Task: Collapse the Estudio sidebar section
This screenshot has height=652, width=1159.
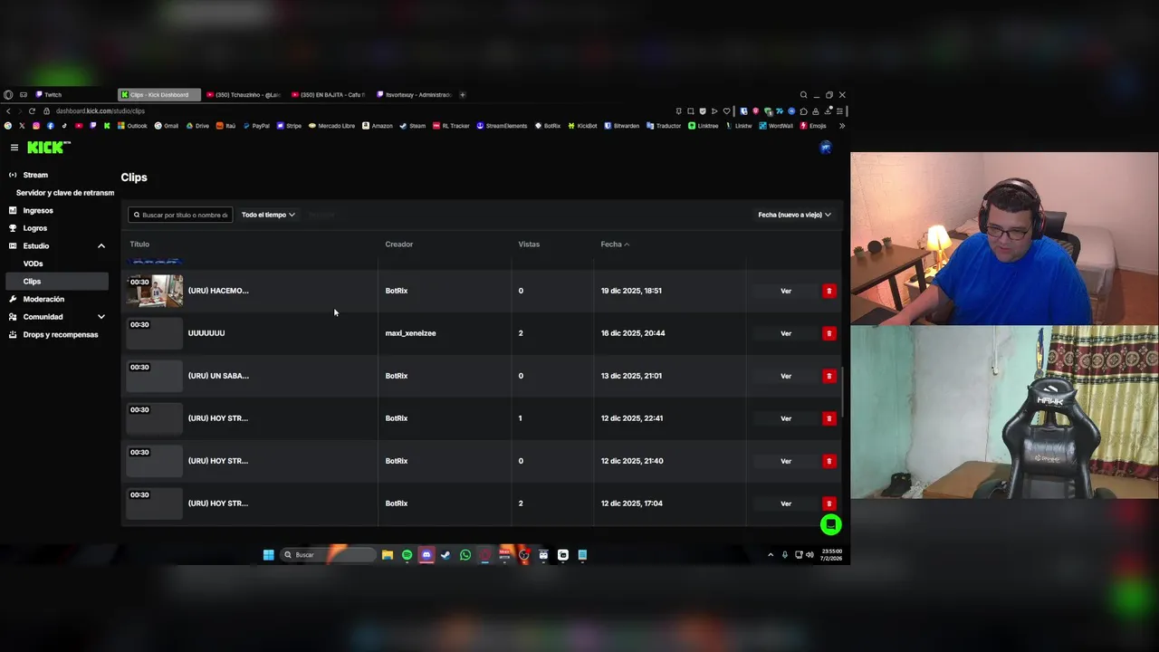Action: click(101, 245)
